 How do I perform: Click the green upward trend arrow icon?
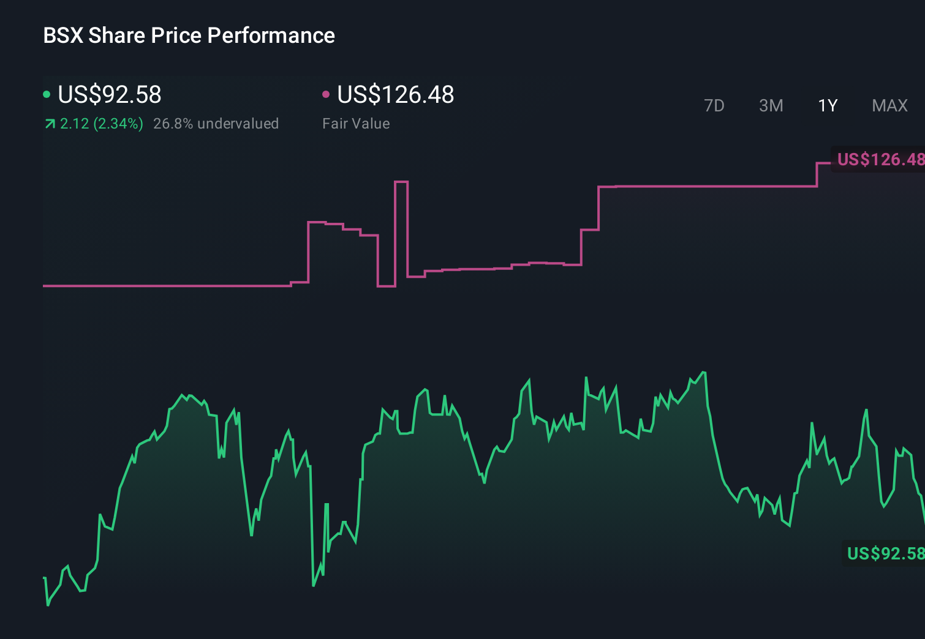[x=49, y=124]
